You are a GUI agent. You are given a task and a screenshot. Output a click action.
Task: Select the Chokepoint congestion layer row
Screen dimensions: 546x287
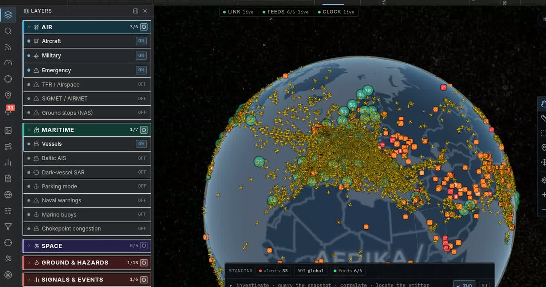[87, 229]
